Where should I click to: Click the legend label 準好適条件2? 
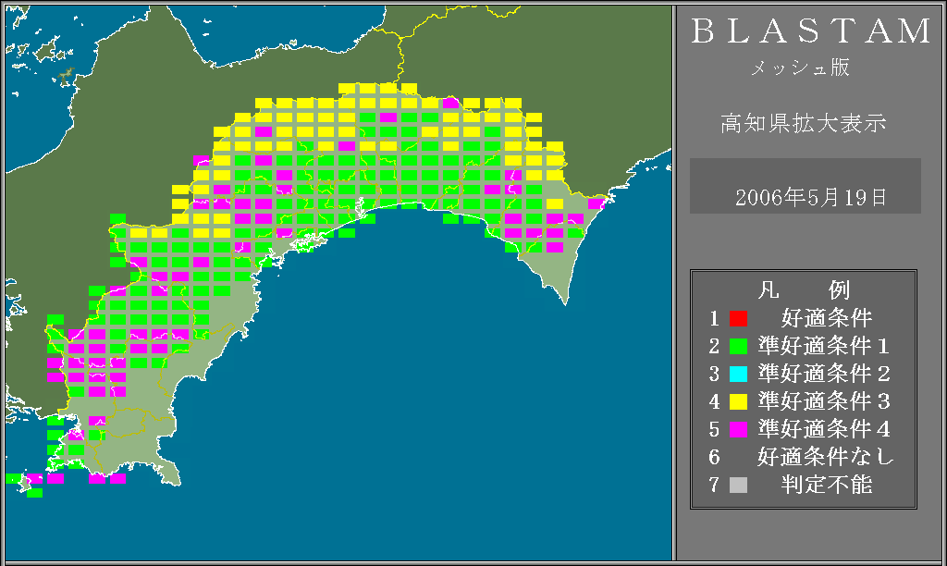(x=824, y=374)
